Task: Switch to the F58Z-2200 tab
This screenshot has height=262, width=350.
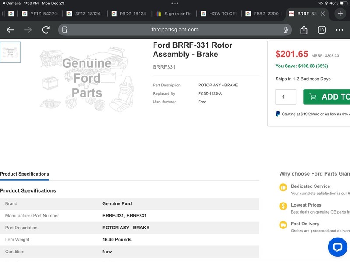Action: pos(263,14)
